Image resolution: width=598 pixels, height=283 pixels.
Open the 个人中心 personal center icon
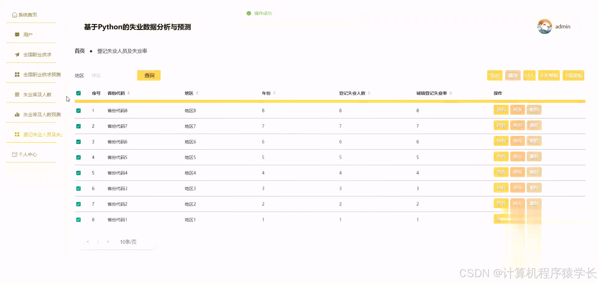click(x=14, y=154)
